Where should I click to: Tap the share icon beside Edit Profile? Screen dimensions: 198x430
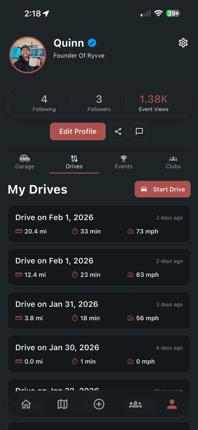point(118,131)
